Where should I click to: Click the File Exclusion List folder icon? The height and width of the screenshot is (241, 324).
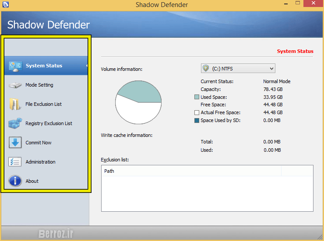15,104
